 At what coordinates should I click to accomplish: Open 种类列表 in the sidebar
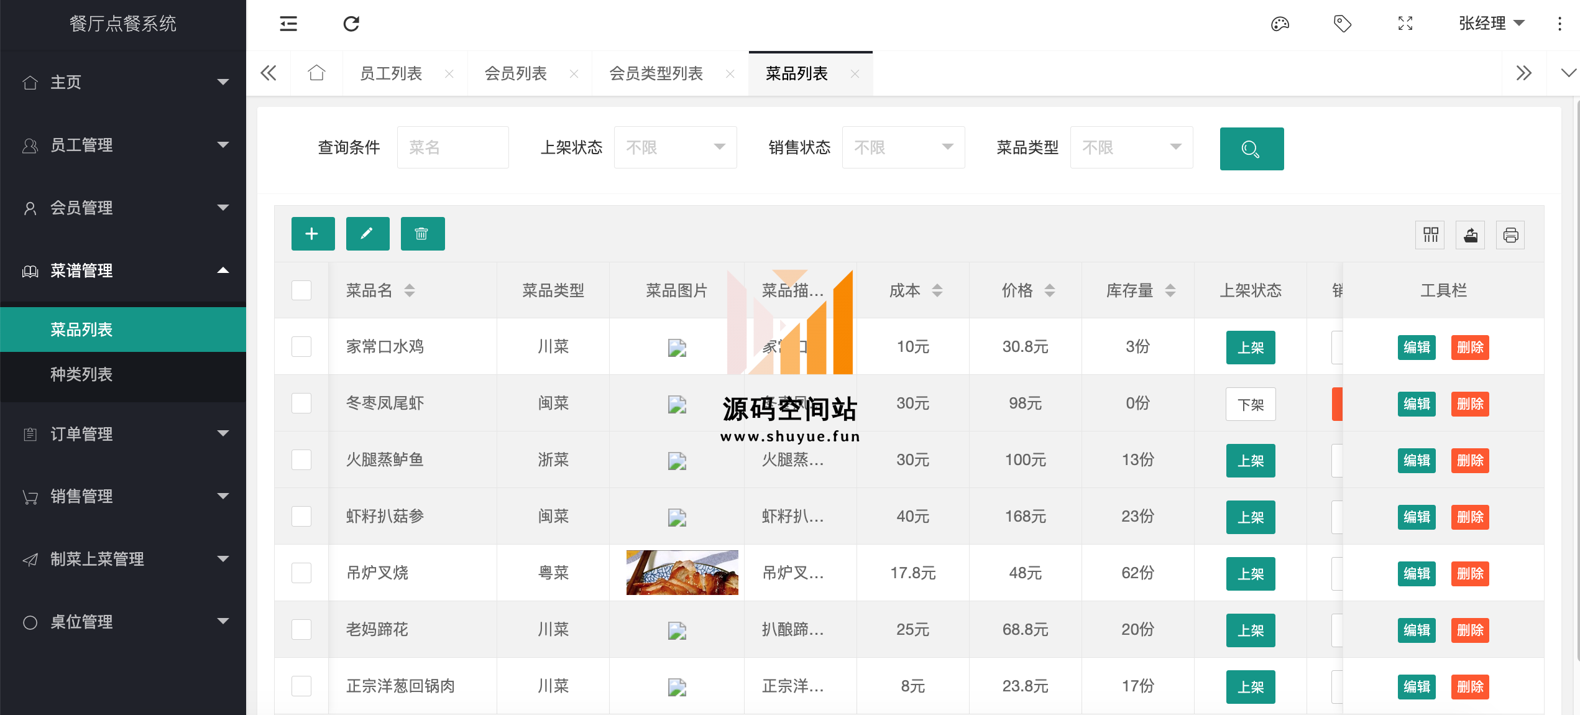pyautogui.click(x=123, y=374)
